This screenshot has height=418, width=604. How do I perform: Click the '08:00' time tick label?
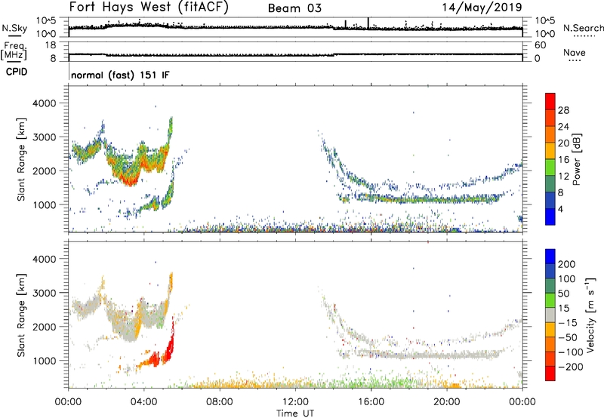click(220, 402)
